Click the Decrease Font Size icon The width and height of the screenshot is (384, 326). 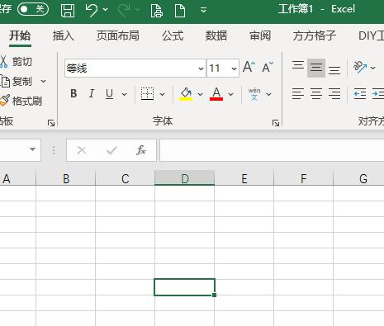(x=268, y=67)
